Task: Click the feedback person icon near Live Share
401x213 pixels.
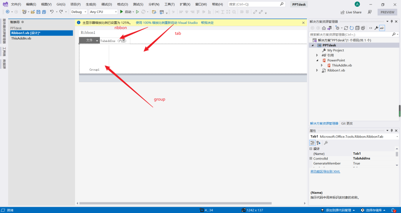Action: [369, 12]
